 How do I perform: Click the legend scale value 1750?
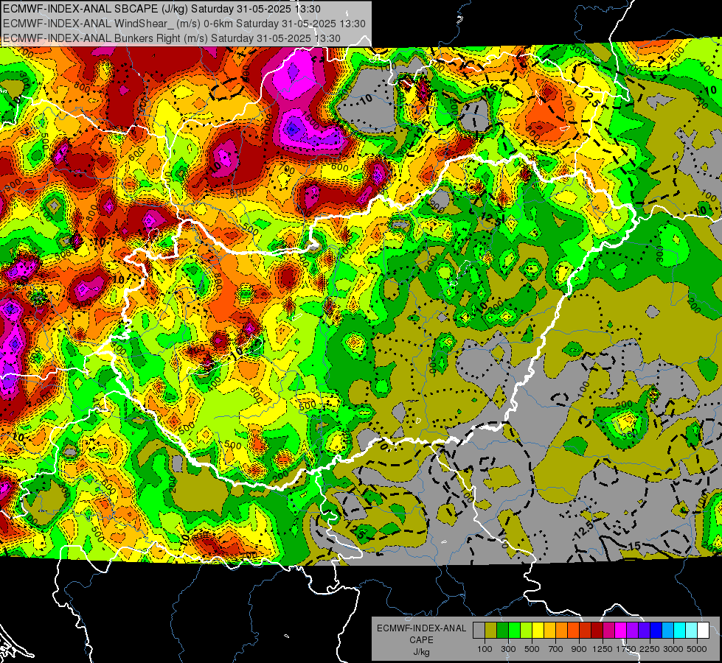(x=626, y=649)
